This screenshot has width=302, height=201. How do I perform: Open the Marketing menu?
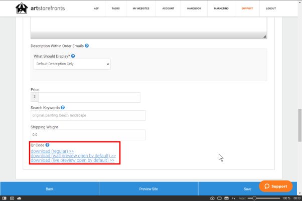coord(220,9)
